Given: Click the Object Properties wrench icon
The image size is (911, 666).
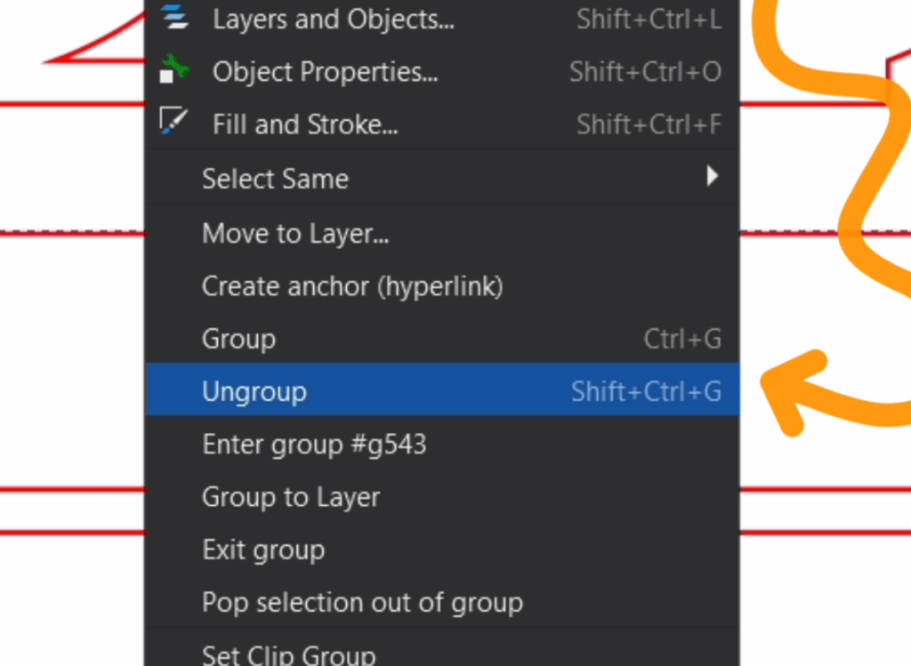Looking at the screenshot, I should pyautogui.click(x=174, y=70).
